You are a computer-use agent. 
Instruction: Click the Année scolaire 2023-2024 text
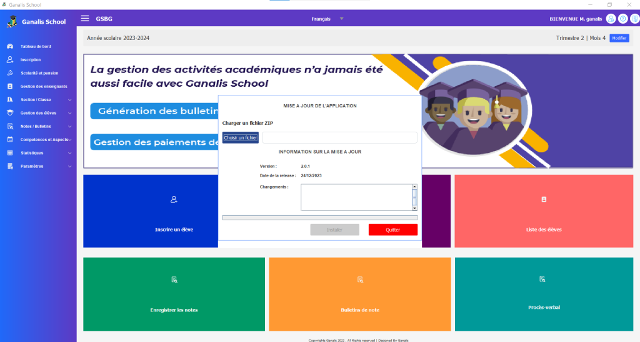(x=118, y=38)
